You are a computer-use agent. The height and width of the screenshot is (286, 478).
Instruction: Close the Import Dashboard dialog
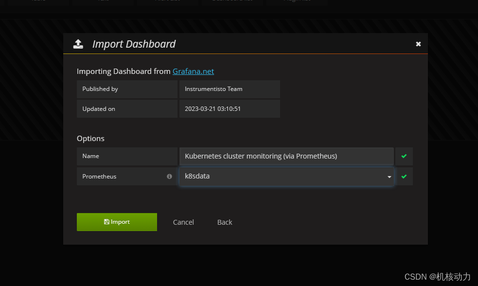(418, 44)
